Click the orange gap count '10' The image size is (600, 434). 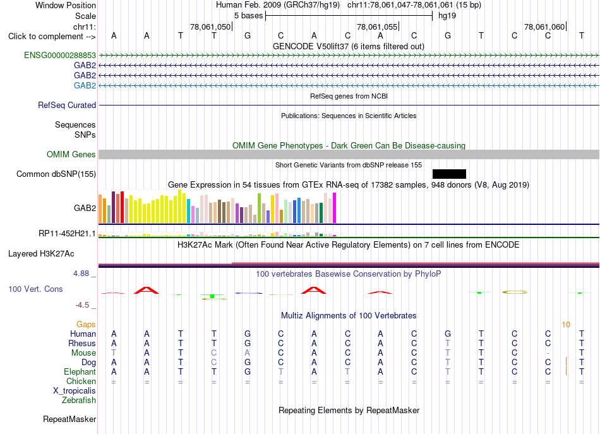click(x=566, y=325)
